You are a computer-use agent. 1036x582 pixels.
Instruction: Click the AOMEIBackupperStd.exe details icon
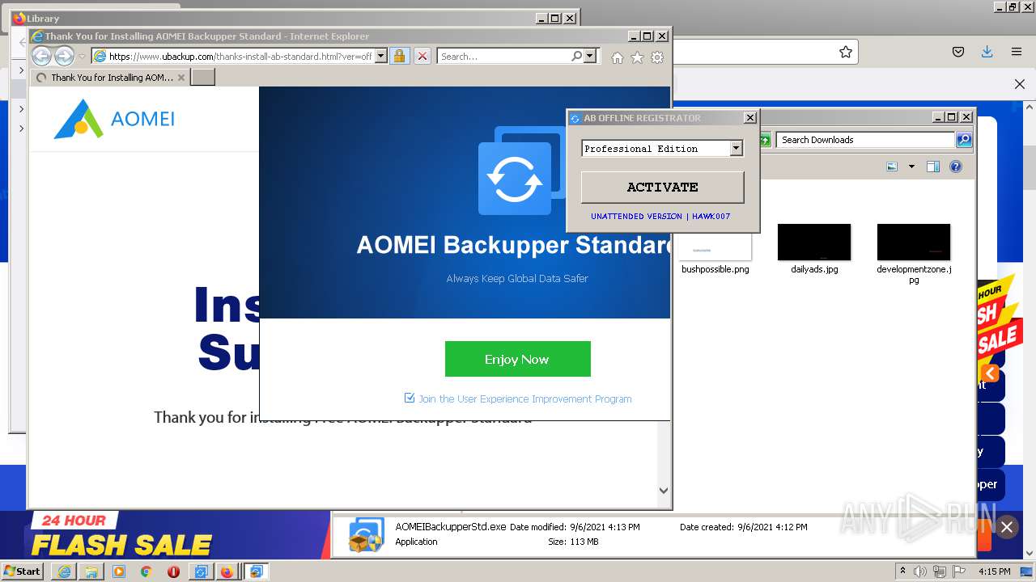[367, 535]
